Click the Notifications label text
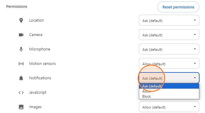Image resolution: width=205 pixels, height=113 pixels. (x=40, y=78)
